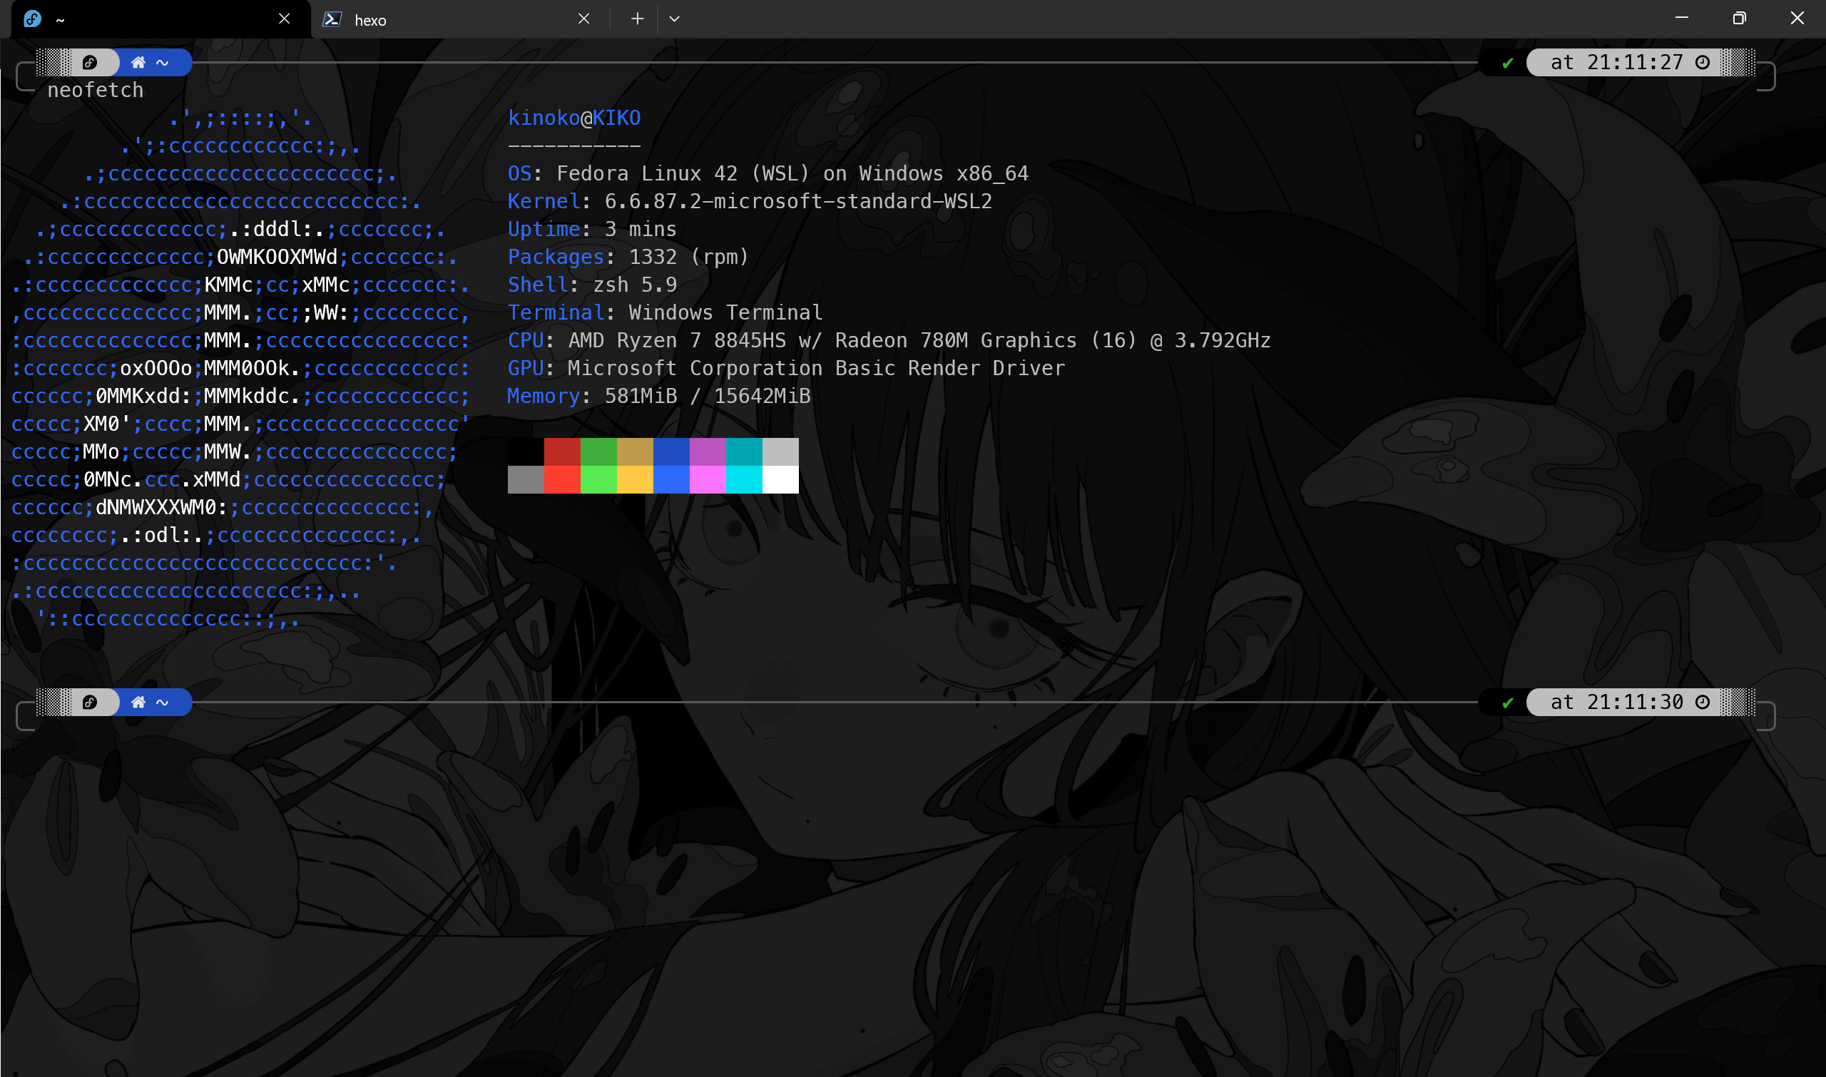The width and height of the screenshot is (1826, 1077).
Task: Close the hexo tab
Action: [x=583, y=19]
